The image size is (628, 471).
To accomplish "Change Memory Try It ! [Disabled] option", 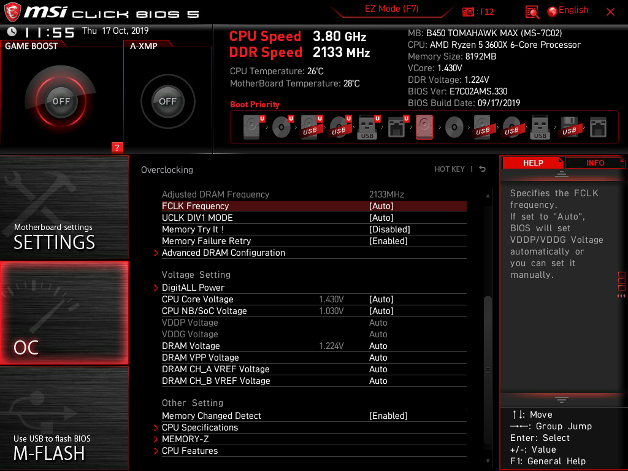I will pyautogui.click(x=314, y=229).
